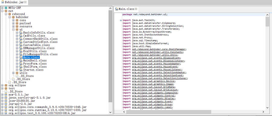Open the net.rebeyond.behinder.utils.Constants import link
Image resolution: width=272 pixels, height=116 pixels.
click(158, 52)
